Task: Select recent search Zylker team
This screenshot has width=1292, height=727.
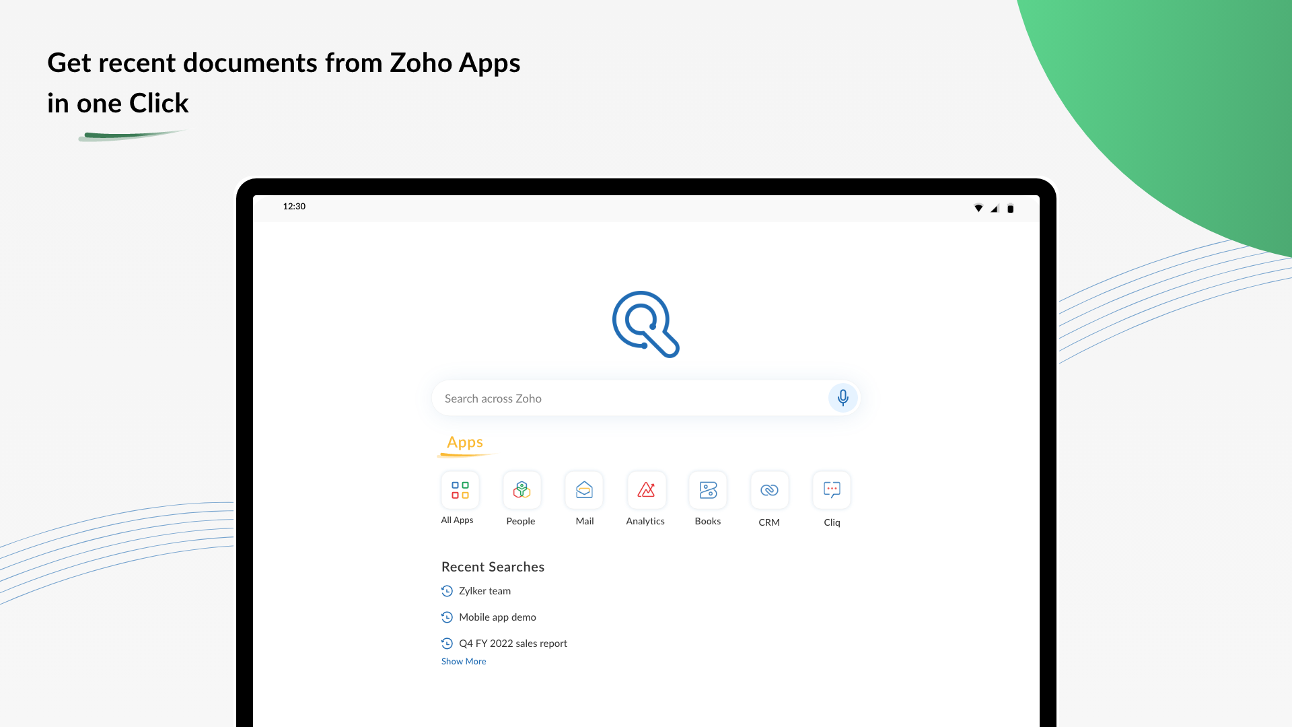Action: tap(485, 591)
